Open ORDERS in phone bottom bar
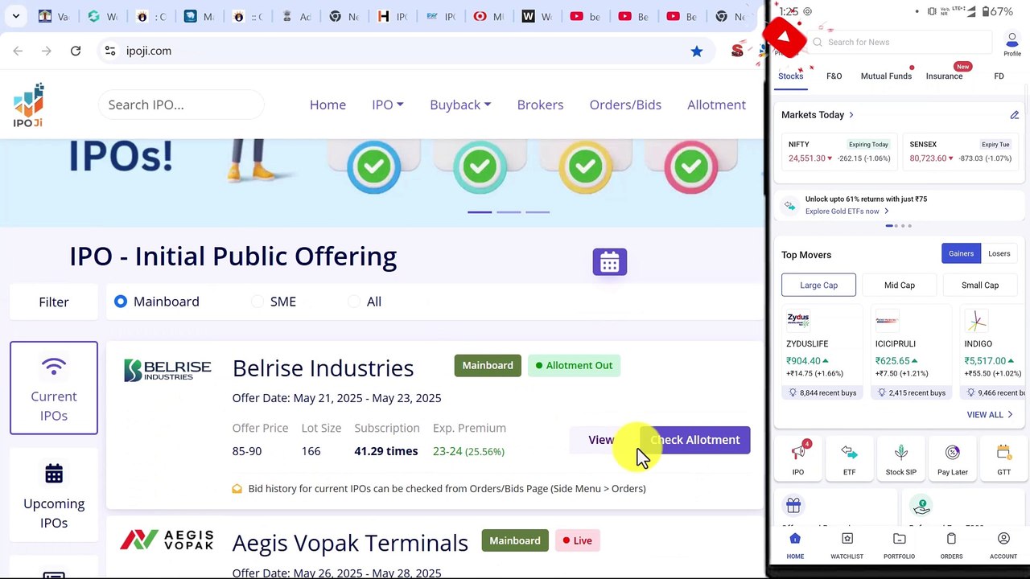 (951, 545)
